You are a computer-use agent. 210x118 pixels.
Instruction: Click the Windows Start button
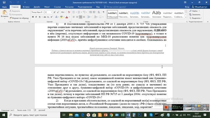[4, 115]
